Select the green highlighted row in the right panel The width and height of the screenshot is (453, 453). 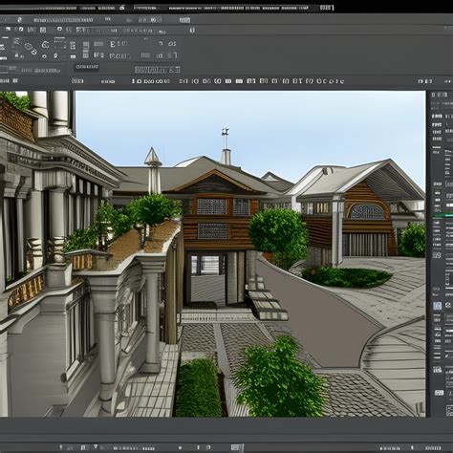click(x=442, y=216)
